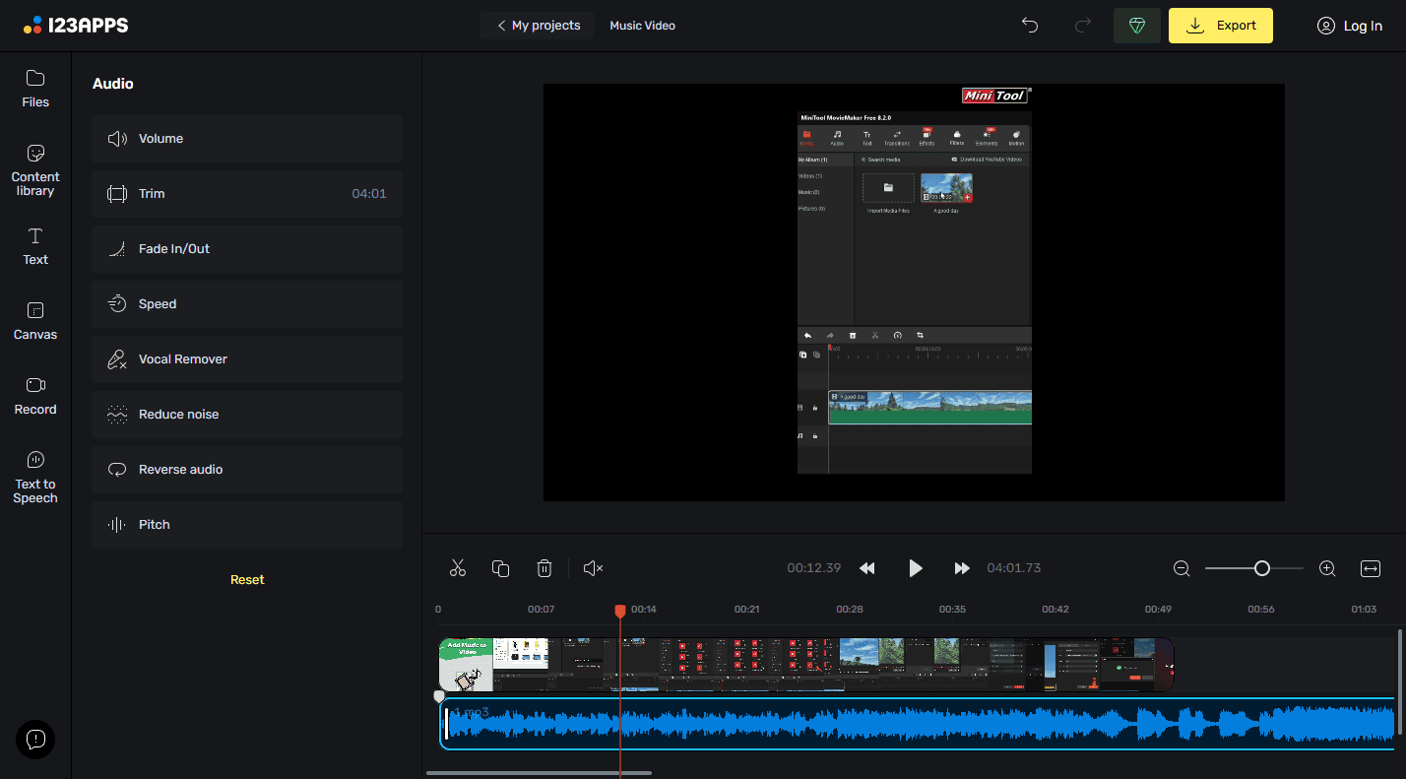Open the Pitch setting

pos(247,525)
